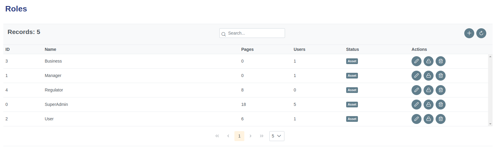
Task: Click the lock icon for Business role
Action: point(428,61)
